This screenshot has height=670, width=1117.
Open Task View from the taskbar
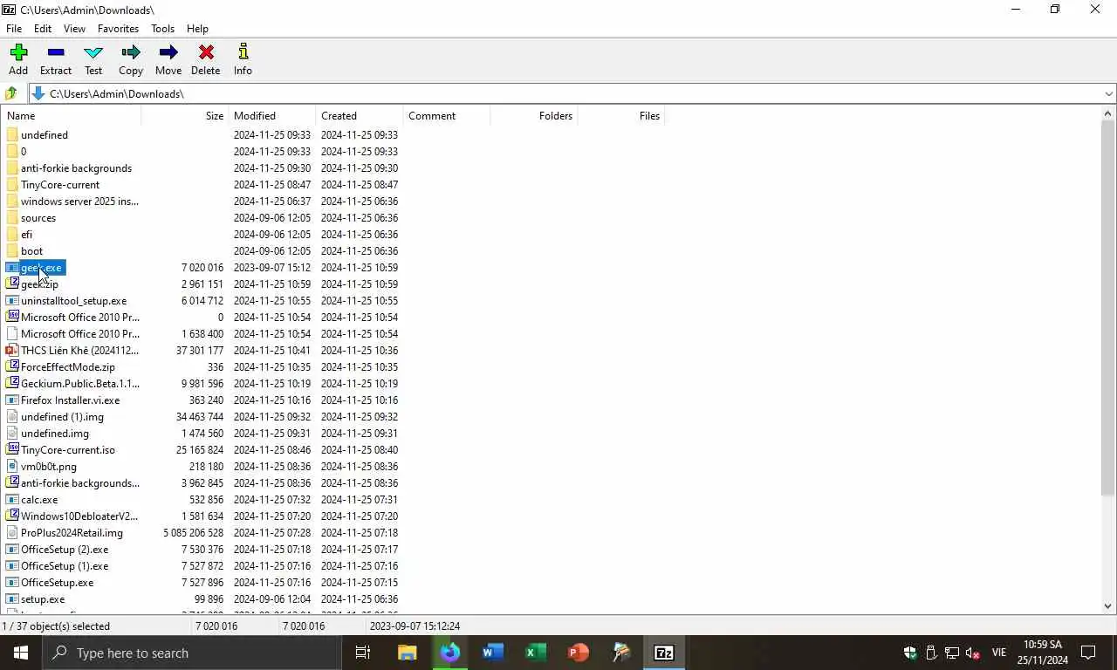[363, 653]
